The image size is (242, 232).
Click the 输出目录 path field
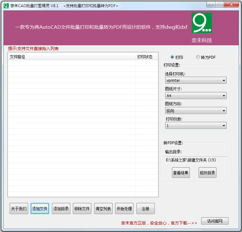coord(196,160)
